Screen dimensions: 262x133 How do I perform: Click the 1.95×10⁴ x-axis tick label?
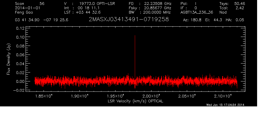(x=115, y=96)
